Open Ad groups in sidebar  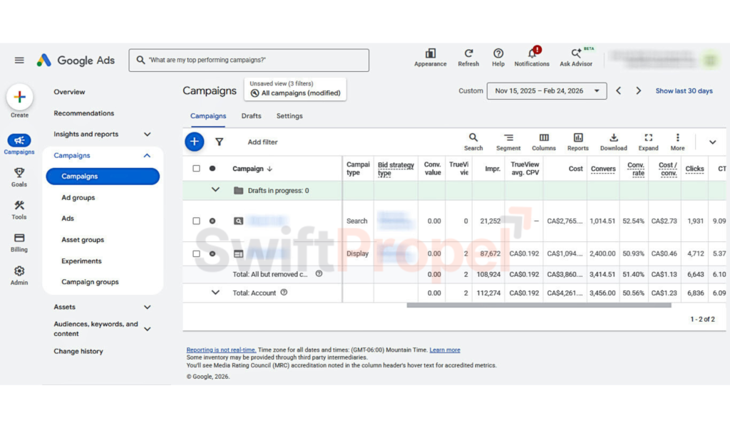pyautogui.click(x=78, y=198)
